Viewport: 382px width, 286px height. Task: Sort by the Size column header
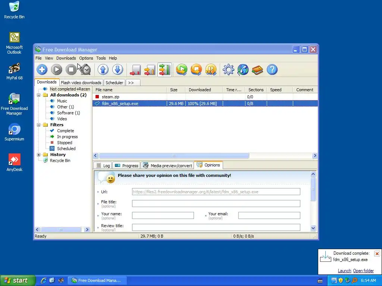[x=176, y=90]
